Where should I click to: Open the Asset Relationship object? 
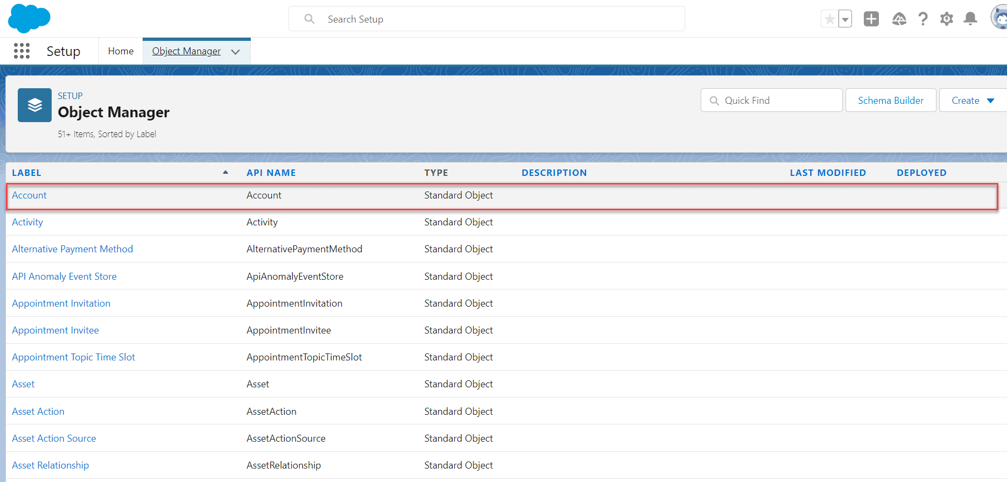pos(51,465)
